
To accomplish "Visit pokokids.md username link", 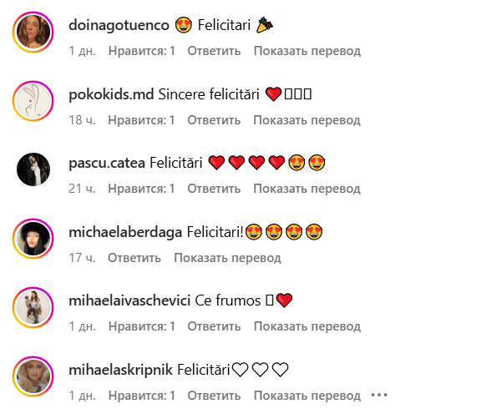I will point(111,94).
